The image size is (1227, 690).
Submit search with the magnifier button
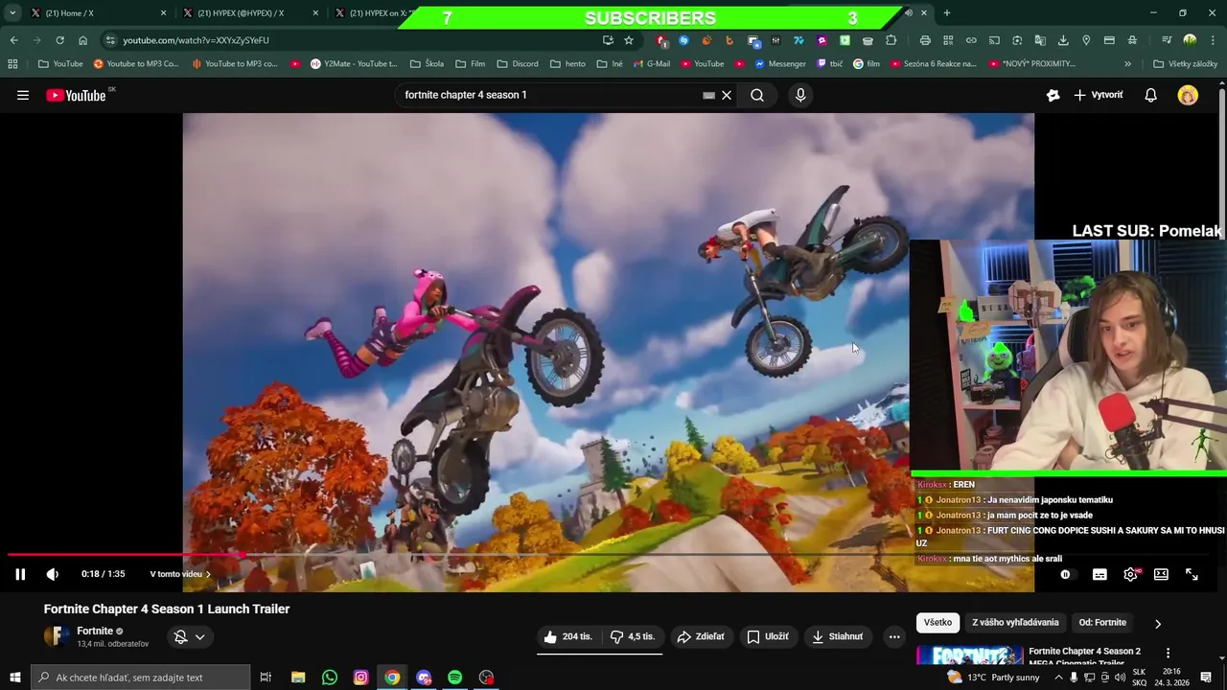(x=757, y=95)
